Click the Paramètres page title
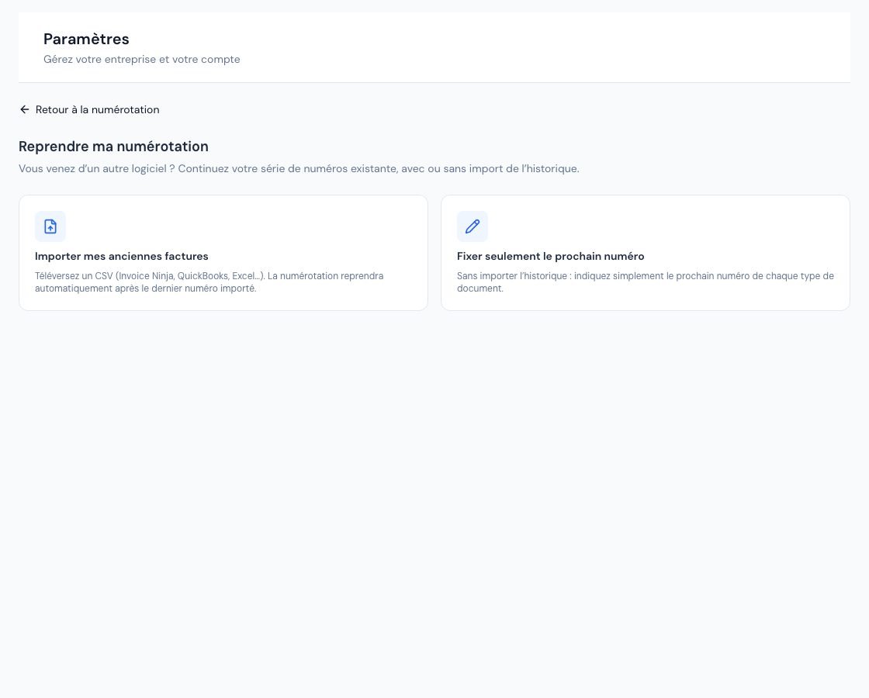Viewport: 869px width, 698px height. point(86,39)
